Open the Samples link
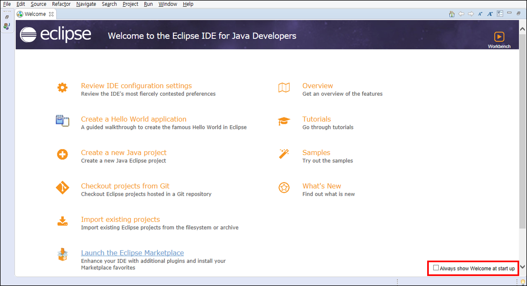Screen dimensions: 527x286 coord(316,153)
